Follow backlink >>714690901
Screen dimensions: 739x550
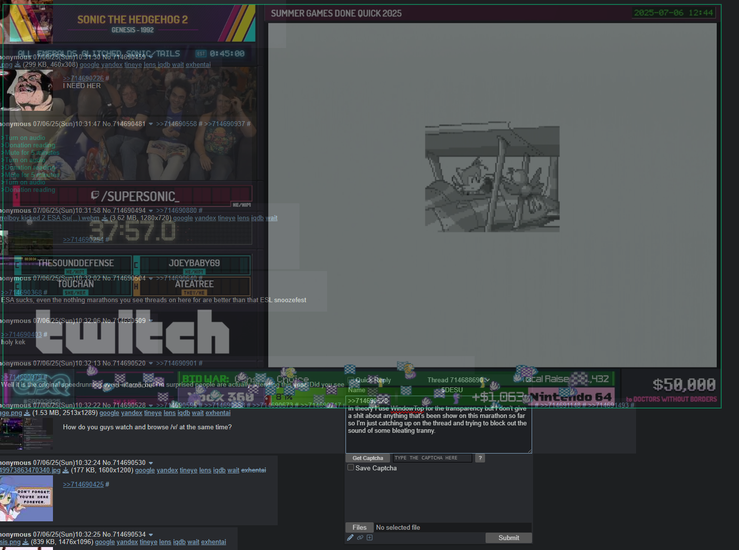[x=176, y=363]
